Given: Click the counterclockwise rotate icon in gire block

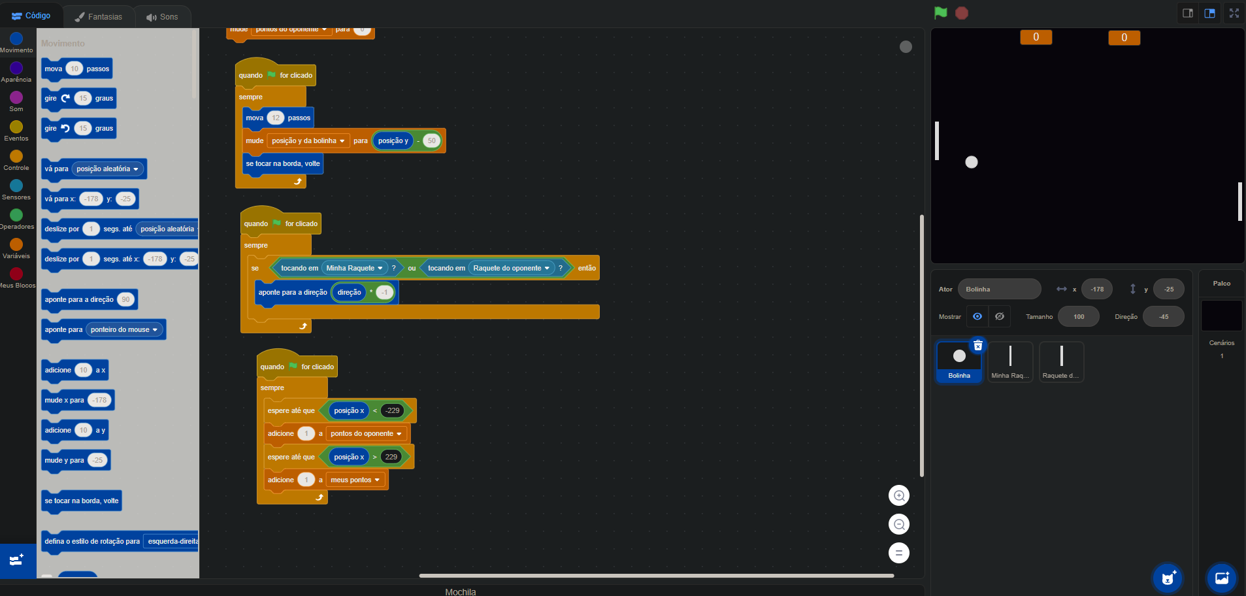Looking at the screenshot, I should tap(65, 129).
